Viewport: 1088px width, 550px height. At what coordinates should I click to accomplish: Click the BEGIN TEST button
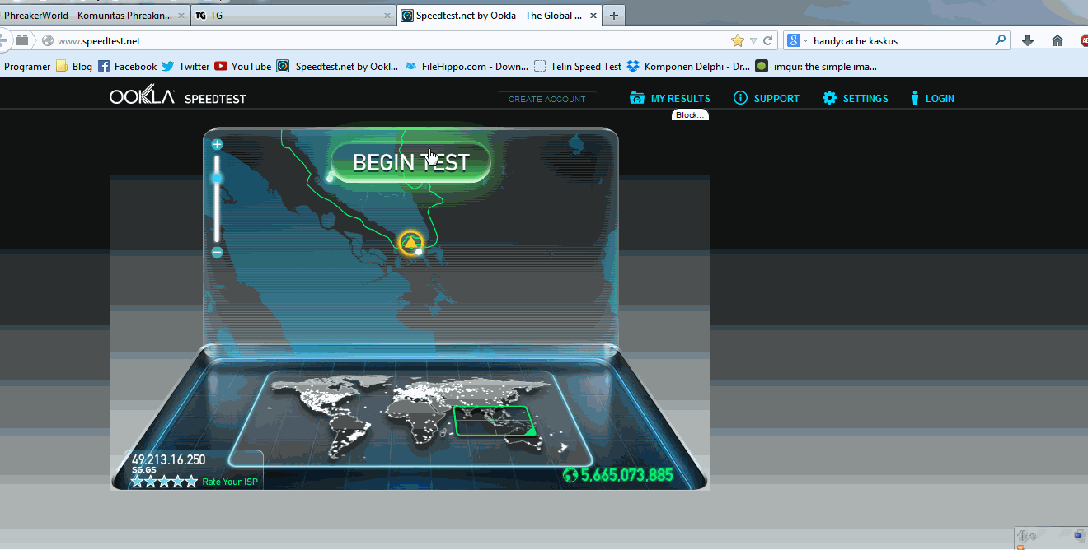pos(410,162)
